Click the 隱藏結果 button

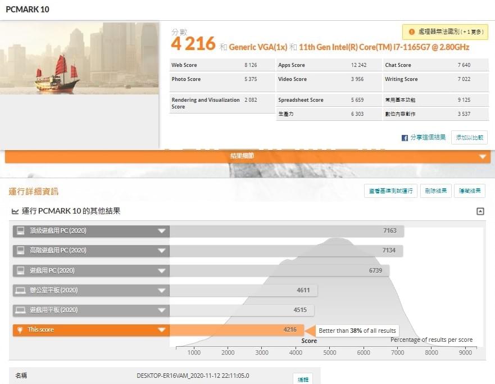469,191
